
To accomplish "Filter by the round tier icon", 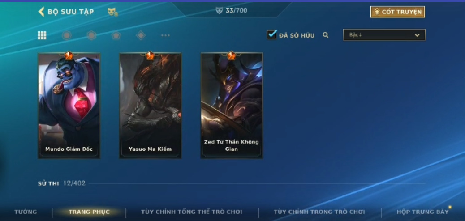I will pyautogui.click(x=67, y=35).
